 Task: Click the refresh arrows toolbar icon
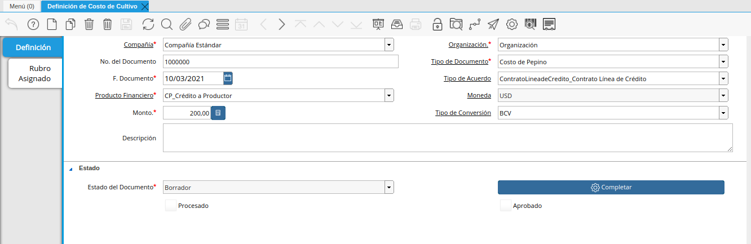click(148, 24)
